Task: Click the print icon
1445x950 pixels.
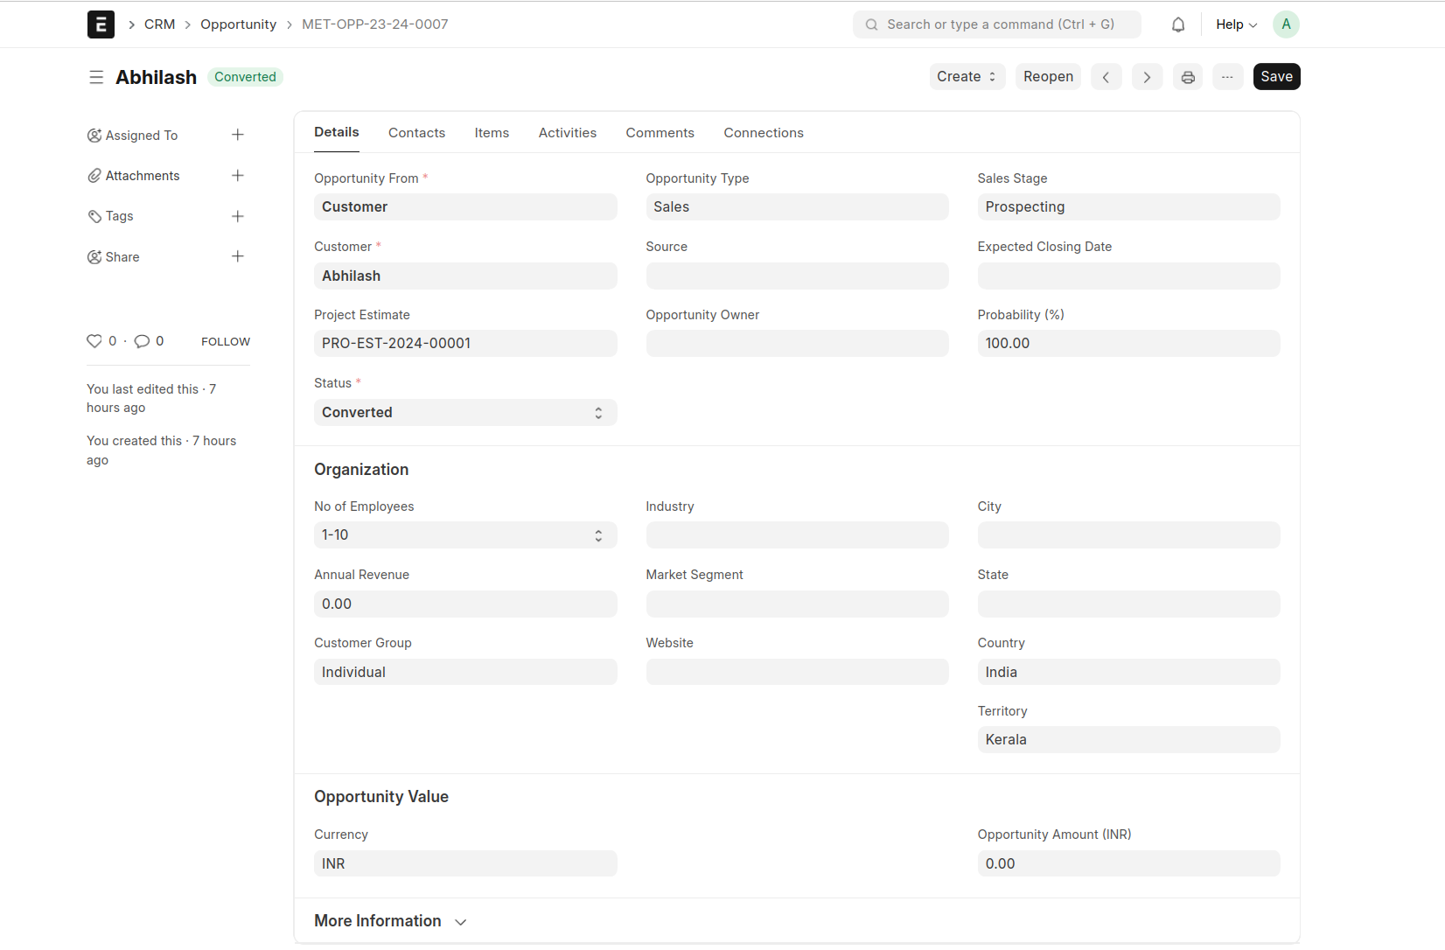Action: (1188, 77)
